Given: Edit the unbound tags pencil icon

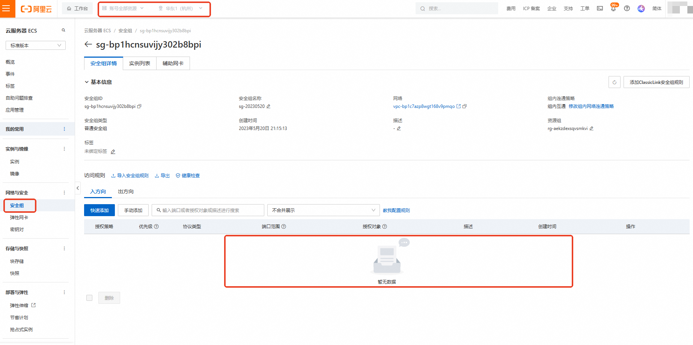Looking at the screenshot, I should [x=113, y=152].
